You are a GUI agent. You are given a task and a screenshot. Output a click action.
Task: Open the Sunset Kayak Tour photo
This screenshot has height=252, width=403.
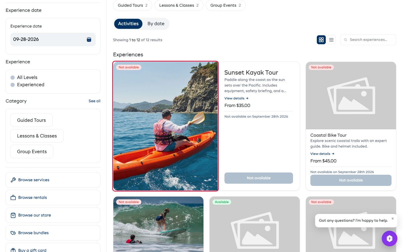pos(165,126)
